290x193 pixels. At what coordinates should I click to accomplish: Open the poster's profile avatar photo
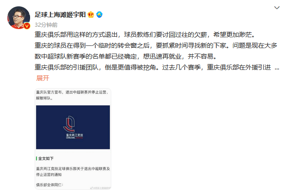tap(19, 18)
